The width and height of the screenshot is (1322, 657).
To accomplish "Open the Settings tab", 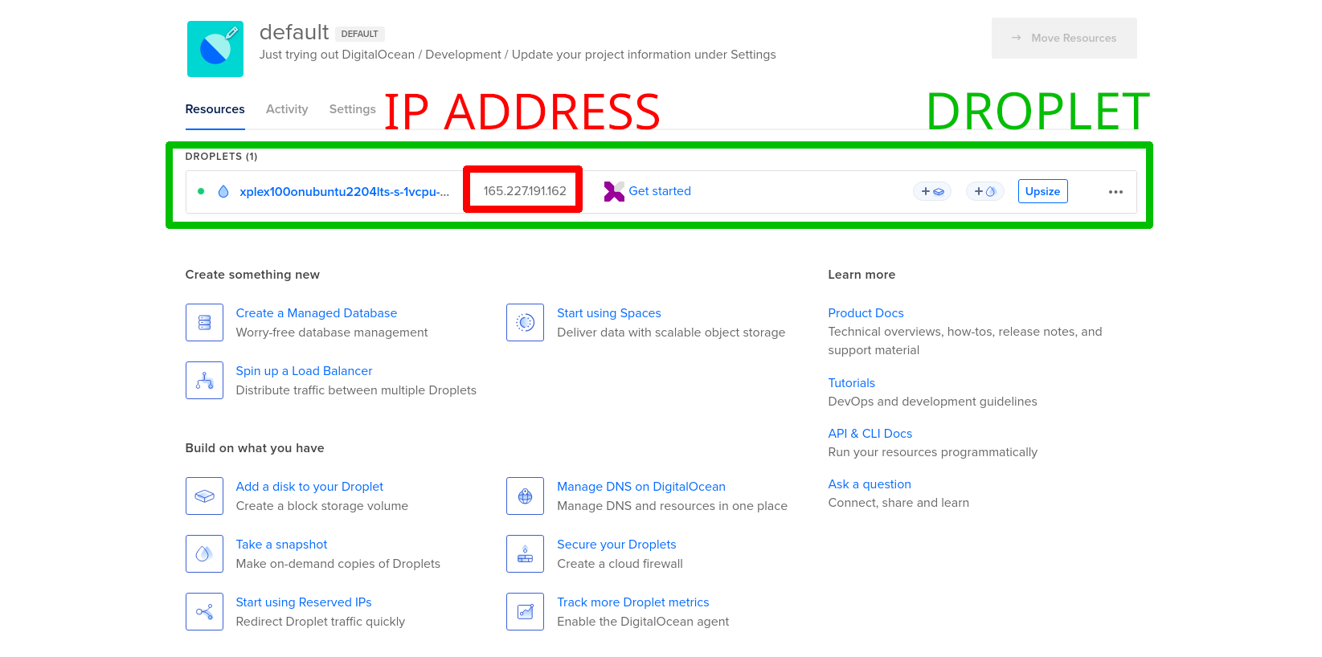I will [352, 109].
